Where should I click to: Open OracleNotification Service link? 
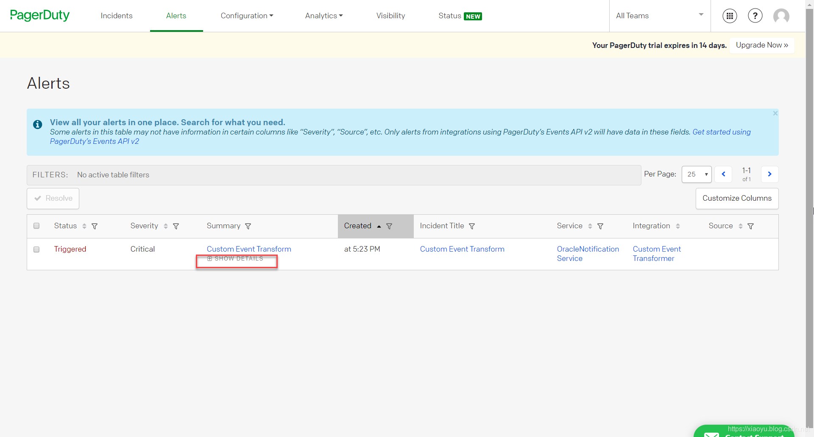588,254
